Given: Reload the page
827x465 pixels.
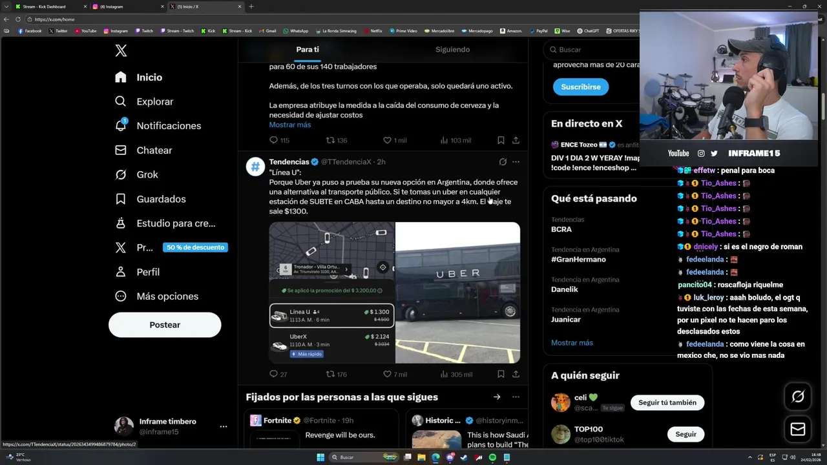Looking at the screenshot, I should pyautogui.click(x=19, y=19).
